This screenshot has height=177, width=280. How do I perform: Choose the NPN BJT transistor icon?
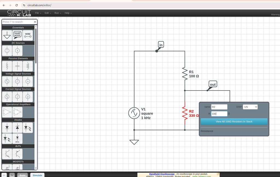(7, 154)
